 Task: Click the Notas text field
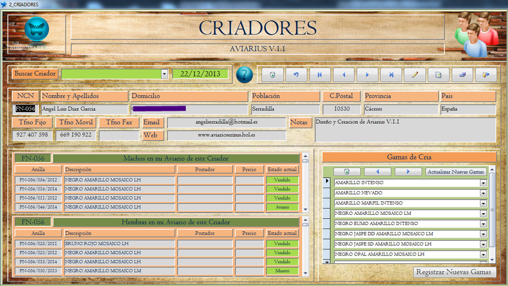click(405, 130)
